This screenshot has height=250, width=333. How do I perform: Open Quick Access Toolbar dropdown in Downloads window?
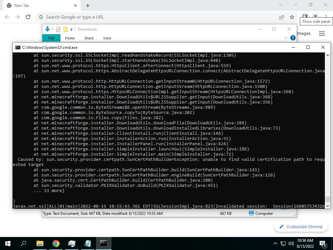pos(71,30)
